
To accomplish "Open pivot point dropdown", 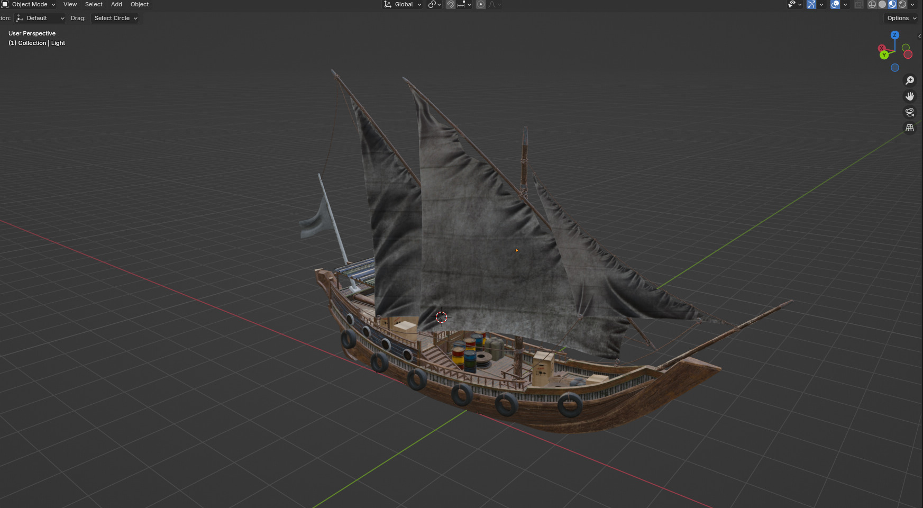I will tap(435, 4).
